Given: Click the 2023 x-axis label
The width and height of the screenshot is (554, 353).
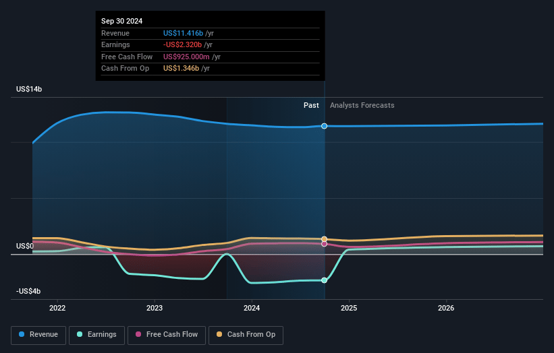Looking at the screenshot, I should click(x=155, y=309).
